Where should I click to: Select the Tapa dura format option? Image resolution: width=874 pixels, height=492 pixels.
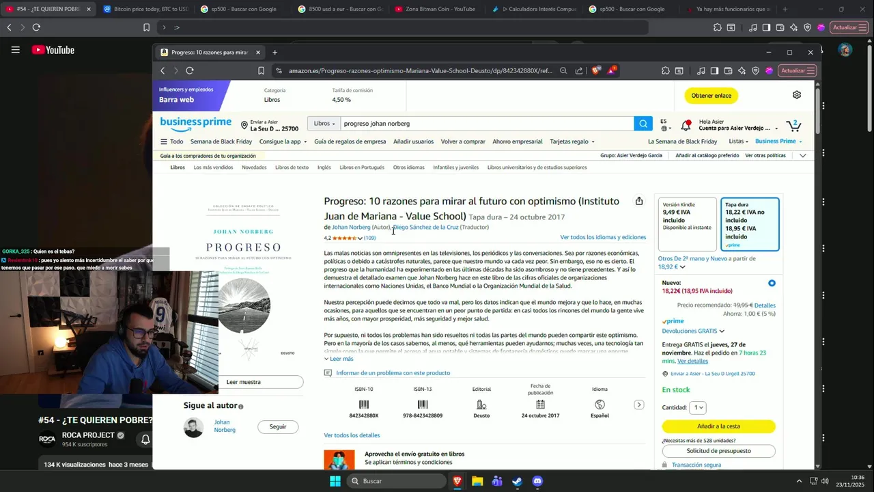(750, 224)
